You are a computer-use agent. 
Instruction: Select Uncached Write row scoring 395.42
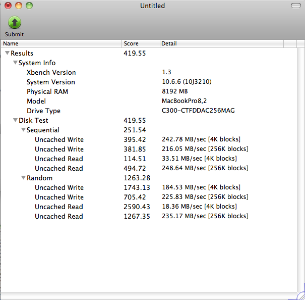pos(149,139)
